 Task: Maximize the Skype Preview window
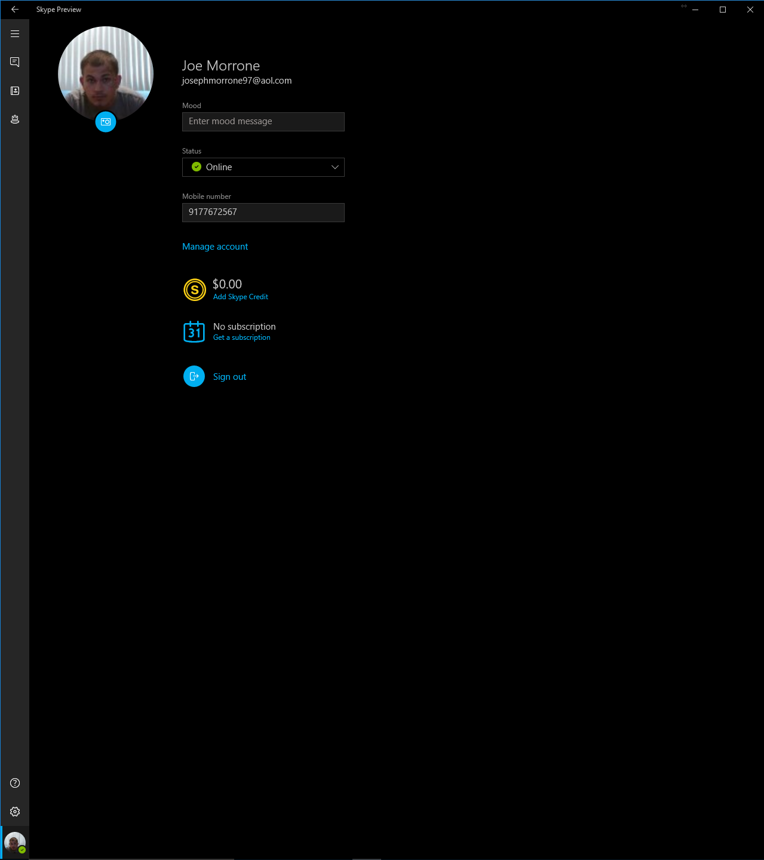point(723,10)
